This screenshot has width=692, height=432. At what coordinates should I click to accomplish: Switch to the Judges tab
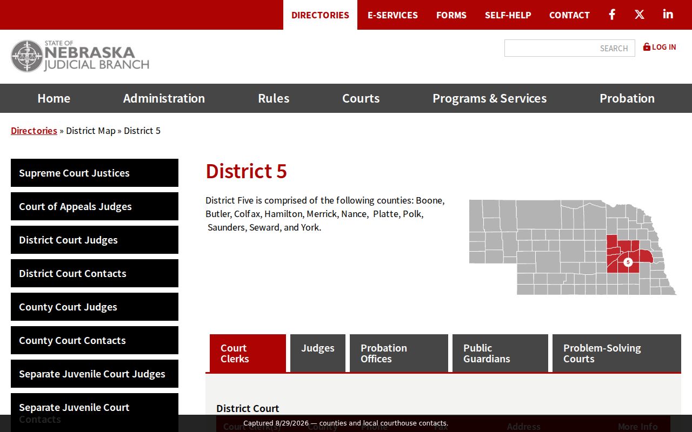pos(318,353)
